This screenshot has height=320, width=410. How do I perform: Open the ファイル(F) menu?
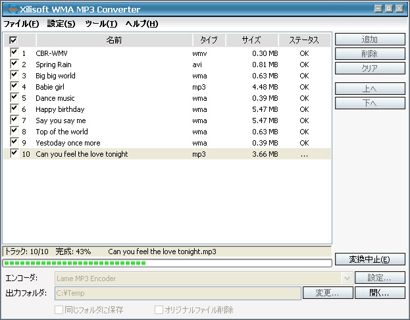tap(21, 24)
